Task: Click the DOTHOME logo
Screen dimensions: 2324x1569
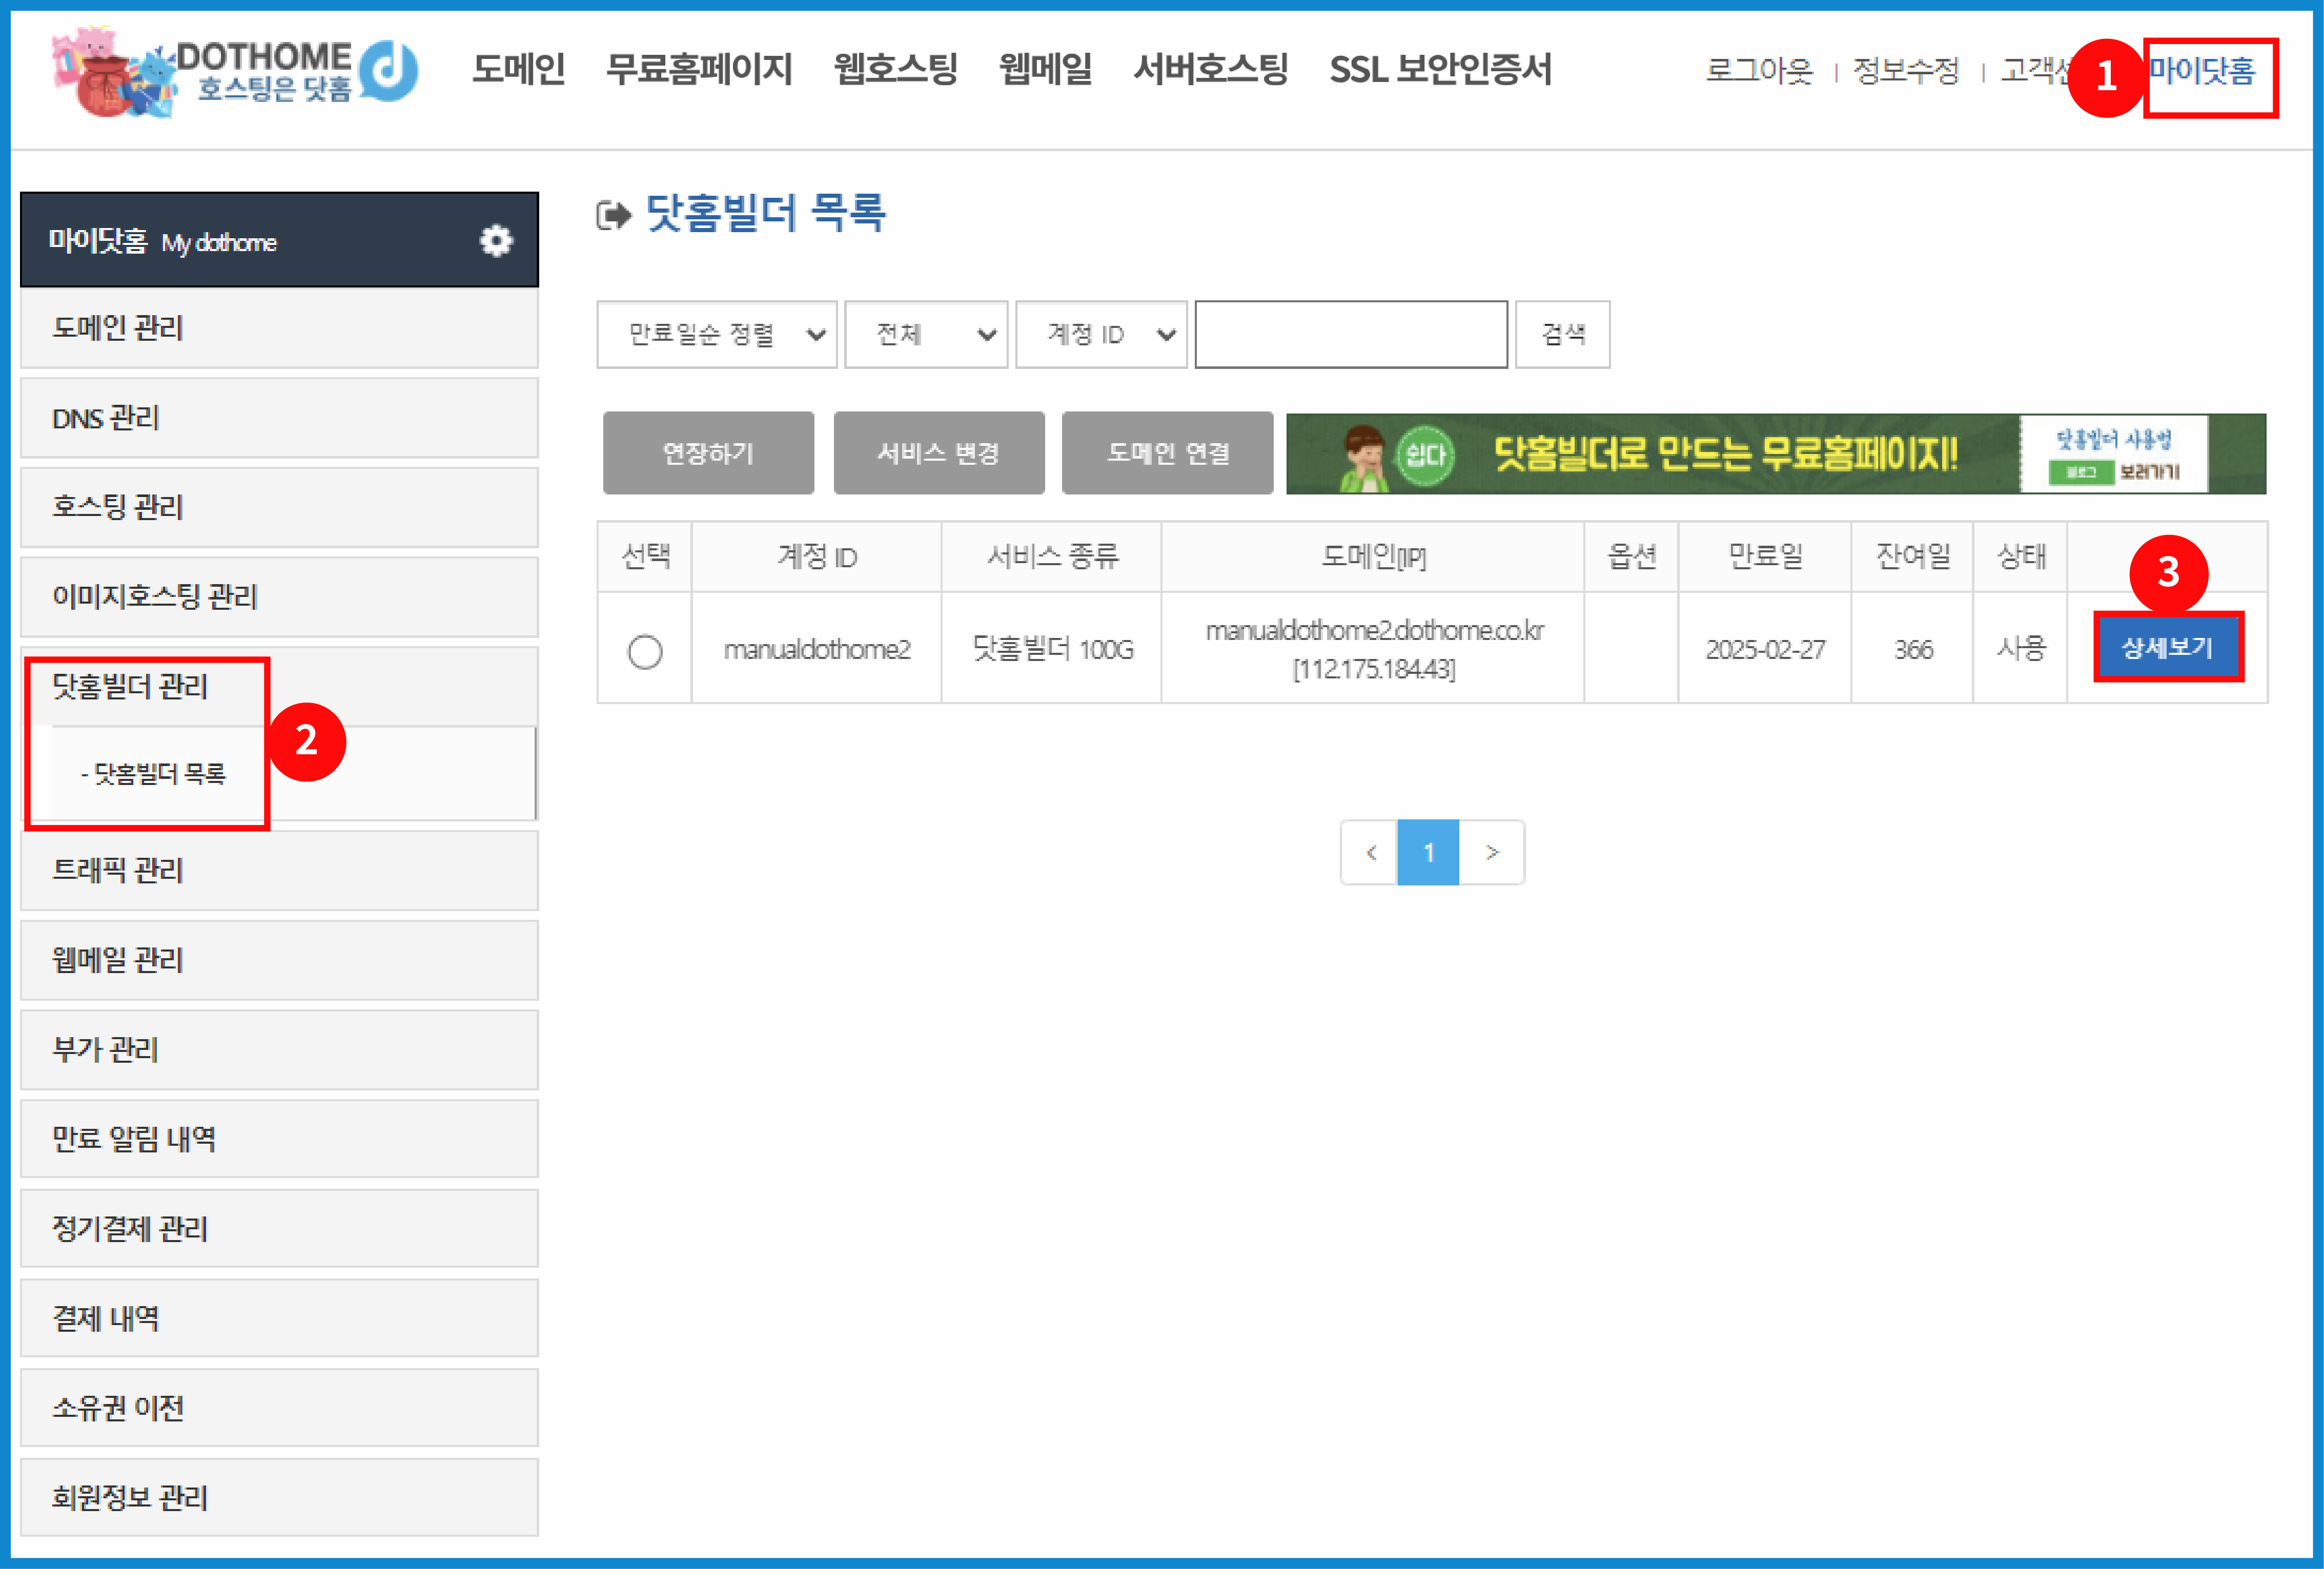Action: pos(236,72)
